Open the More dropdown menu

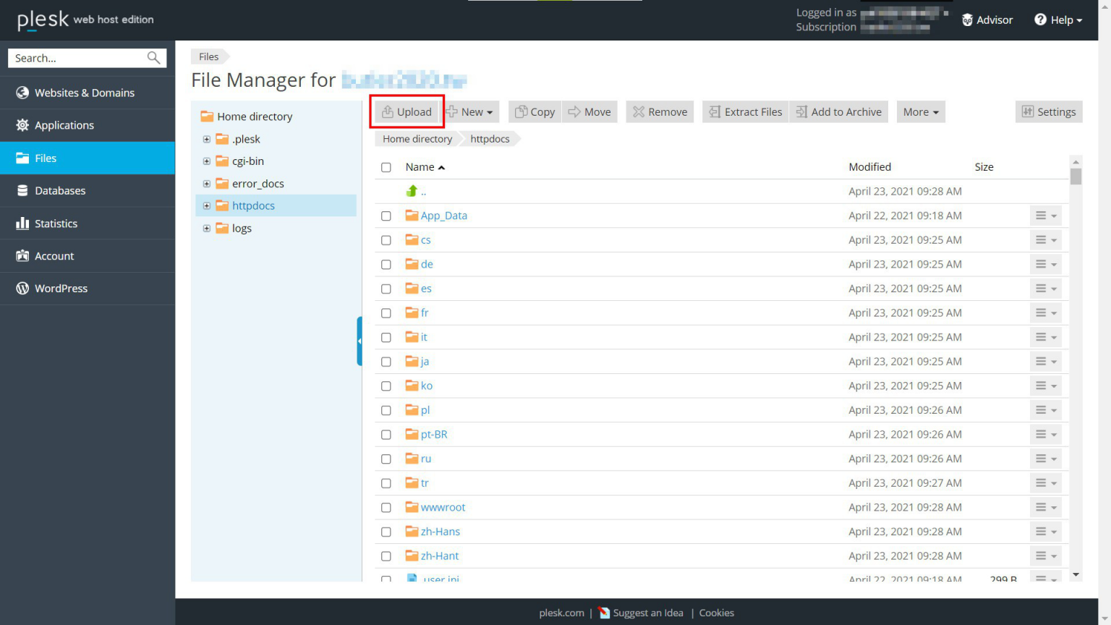920,111
